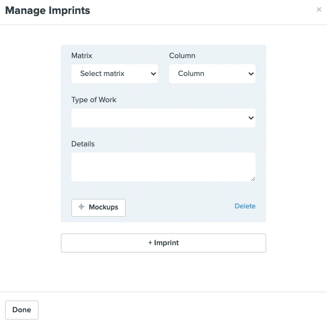The image size is (327, 324).
Task: Open the Column dropdown
Action: coord(212,74)
